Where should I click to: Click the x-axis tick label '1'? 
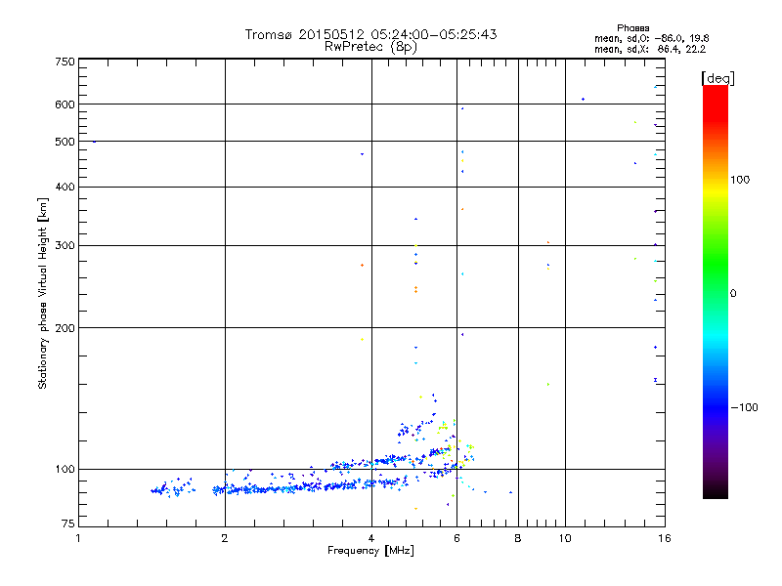[78, 538]
